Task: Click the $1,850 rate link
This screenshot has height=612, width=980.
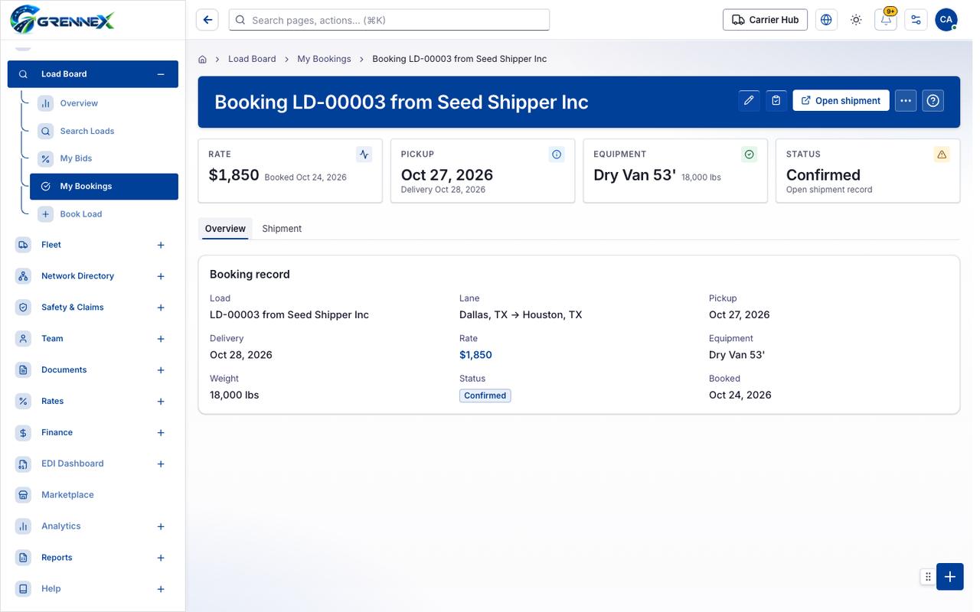Action: coord(475,355)
